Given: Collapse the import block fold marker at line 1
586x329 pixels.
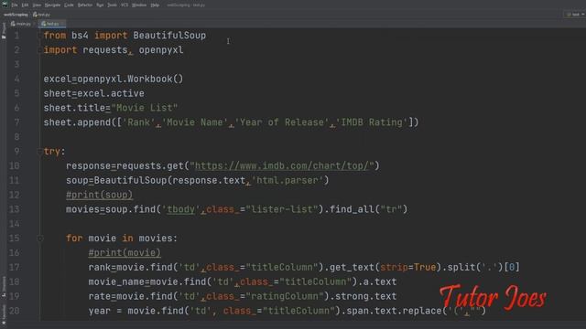Looking at the screenshot, I should pos(39,36).
